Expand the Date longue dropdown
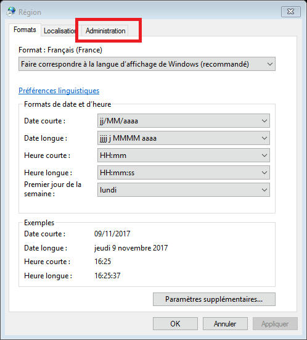The height and width of the screenshot is (340, 307). [x=184, y=138]
